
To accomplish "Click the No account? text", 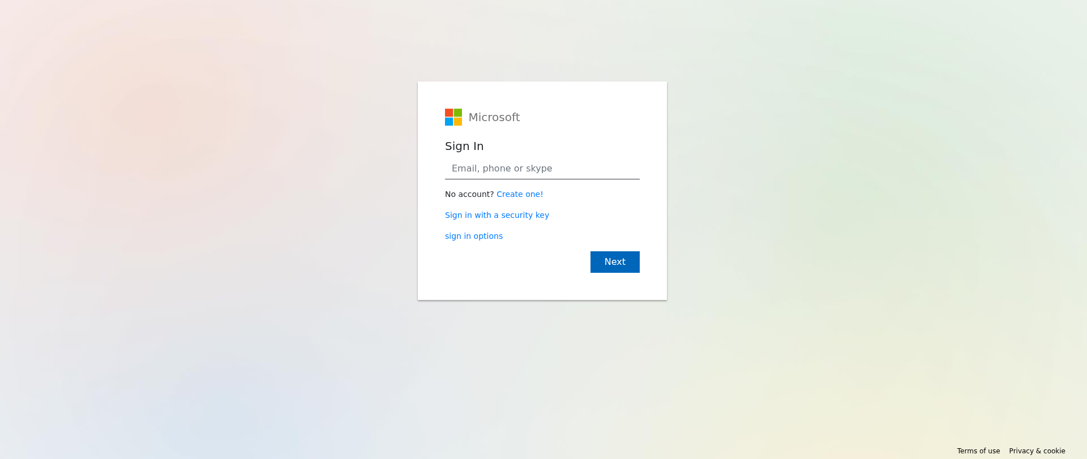I will 469,194.
